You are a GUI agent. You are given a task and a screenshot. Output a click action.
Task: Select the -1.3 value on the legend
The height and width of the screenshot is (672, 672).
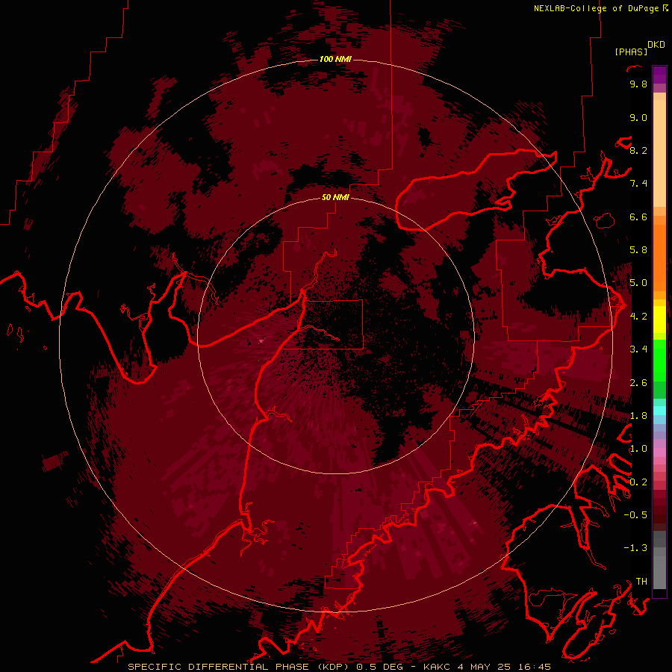[x=635, y=548]
